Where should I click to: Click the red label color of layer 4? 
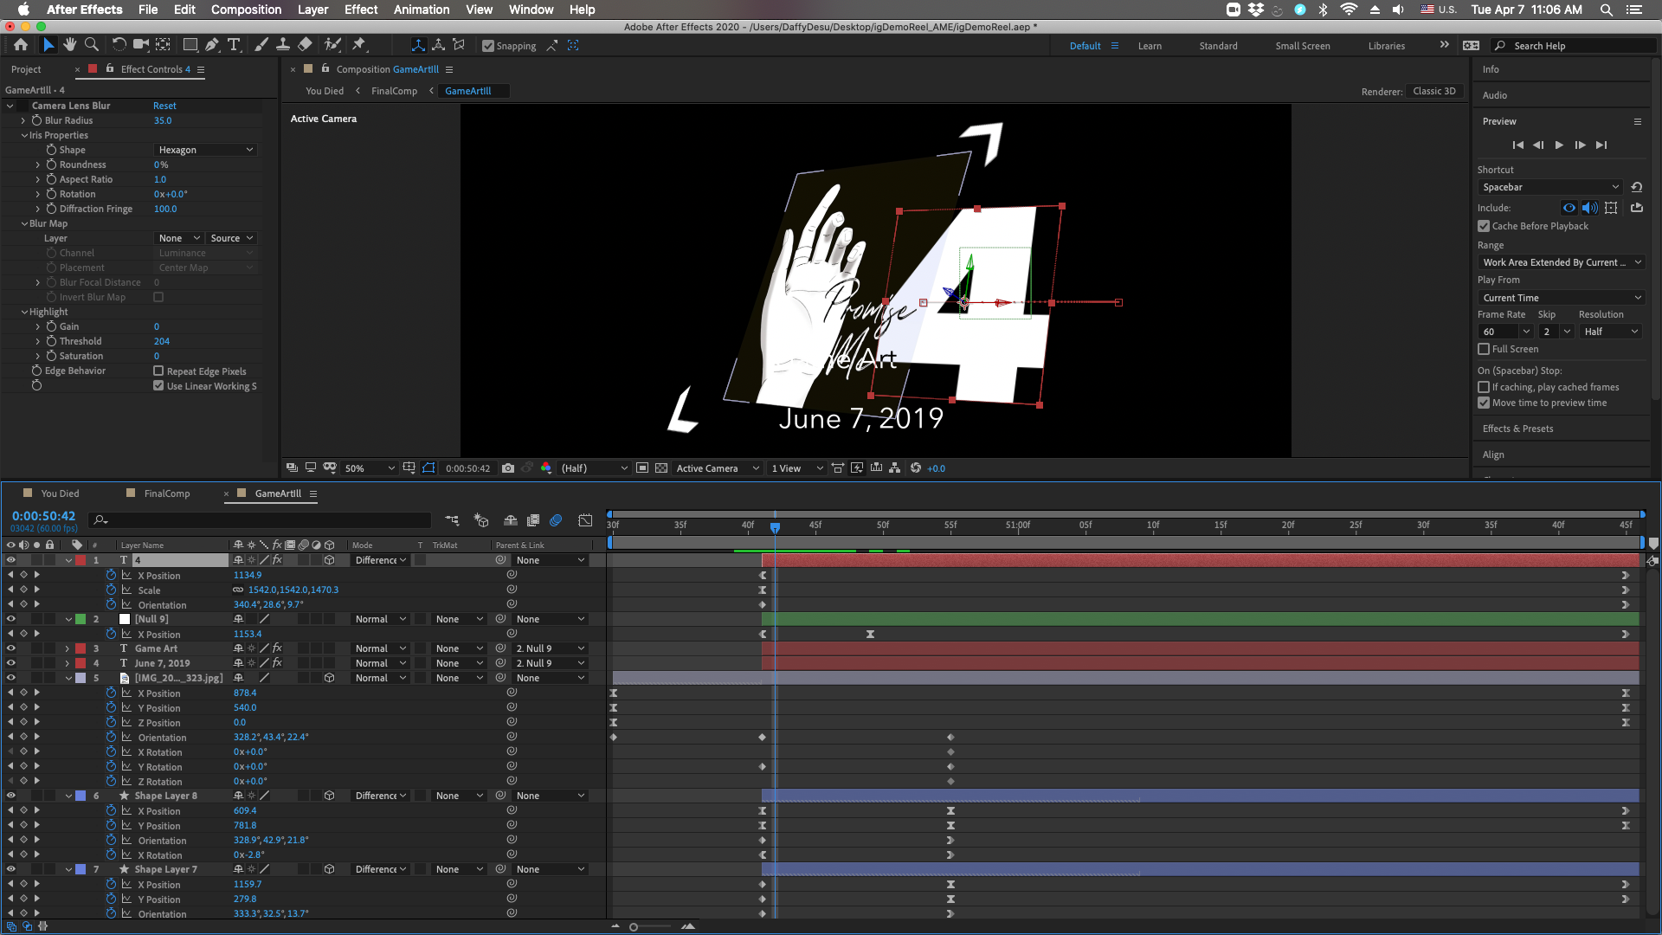(81, 663)
